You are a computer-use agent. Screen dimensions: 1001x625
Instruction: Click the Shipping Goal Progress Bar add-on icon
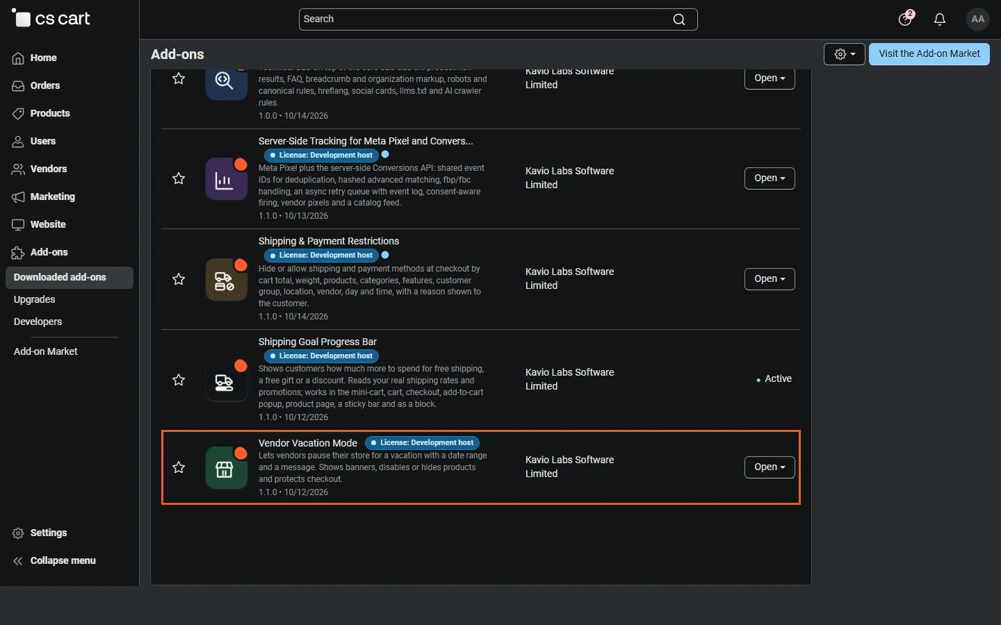227,381
